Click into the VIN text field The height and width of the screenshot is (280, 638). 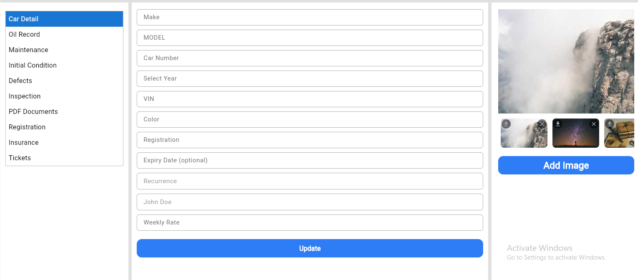pyautogui.click(x=310, y=99)
